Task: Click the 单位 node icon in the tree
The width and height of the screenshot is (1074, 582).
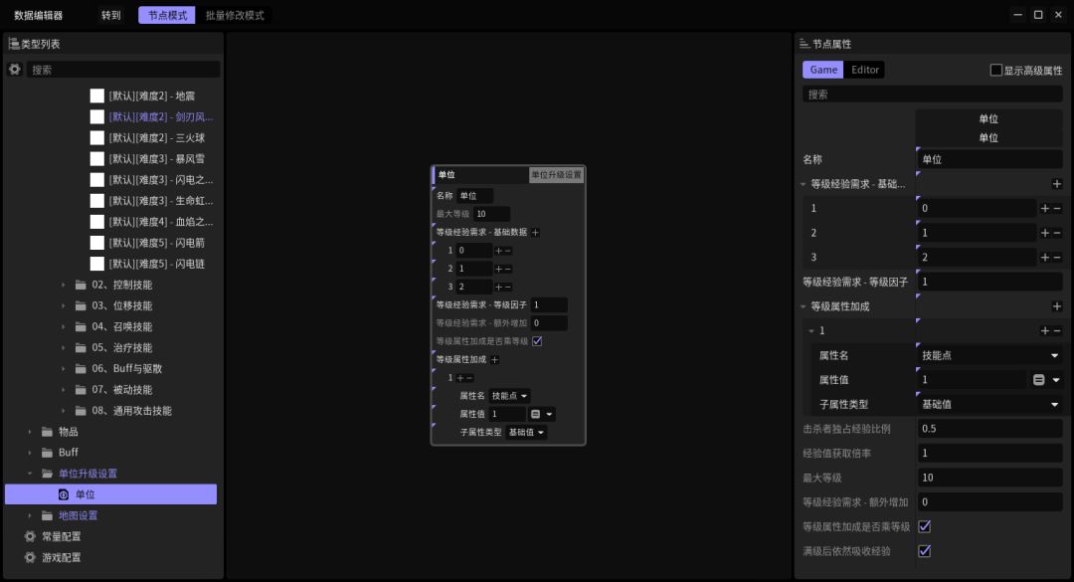Action: coord(64,494)
